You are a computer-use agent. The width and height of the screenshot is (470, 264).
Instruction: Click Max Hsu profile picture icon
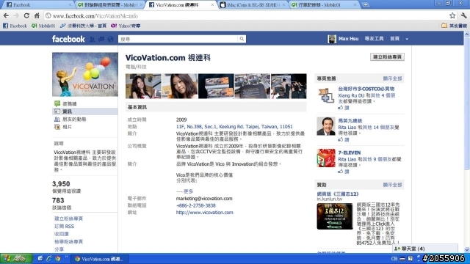[x=332, y=39]
